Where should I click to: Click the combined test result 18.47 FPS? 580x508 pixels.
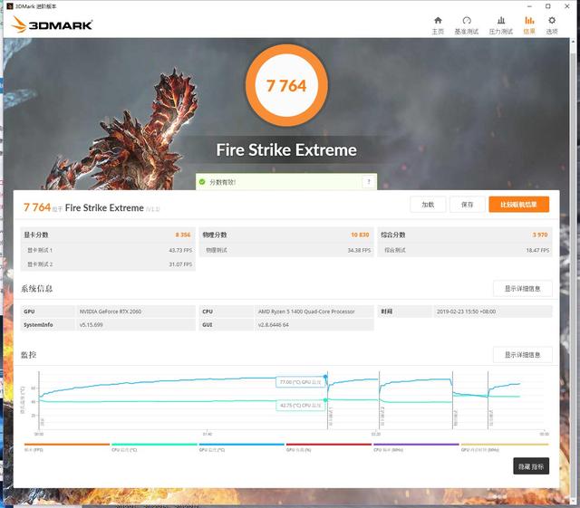[x=537, y=250]
